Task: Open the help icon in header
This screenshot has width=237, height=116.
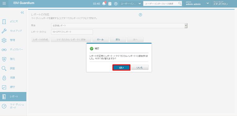Action: [116, 4]
